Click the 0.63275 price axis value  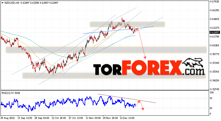click(215, 28)
